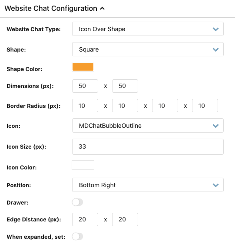
Task: Click the first Dimensions width field
Action: click(x=85, y=86)
